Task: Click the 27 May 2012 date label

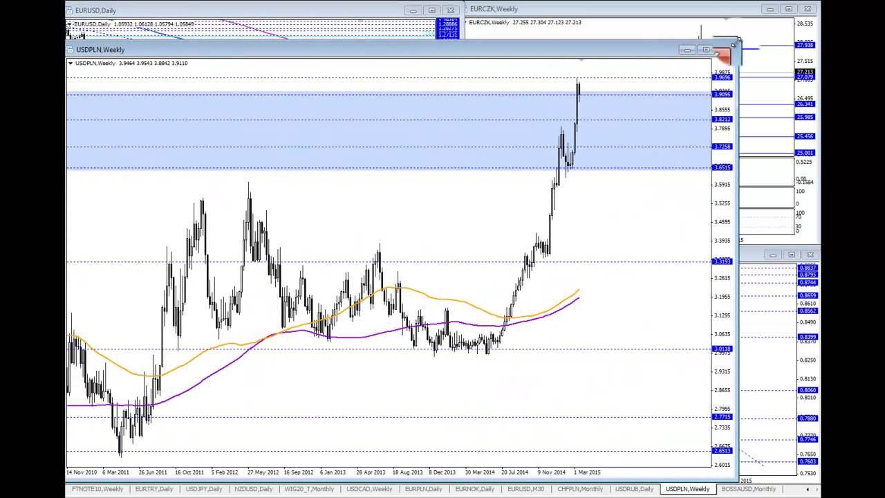Action: click(x=263, y=472)
